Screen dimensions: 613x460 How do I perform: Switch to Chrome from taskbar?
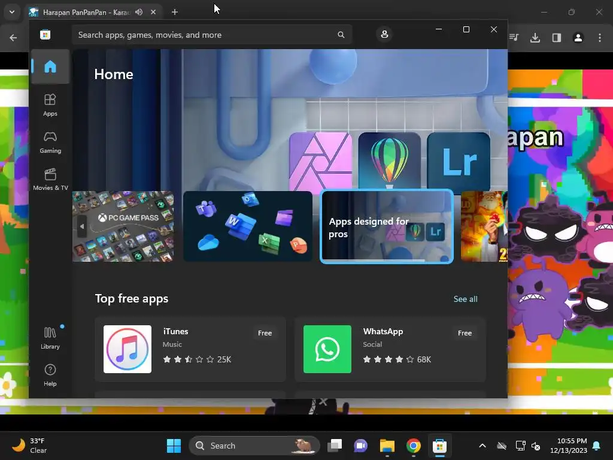(413, 446)
